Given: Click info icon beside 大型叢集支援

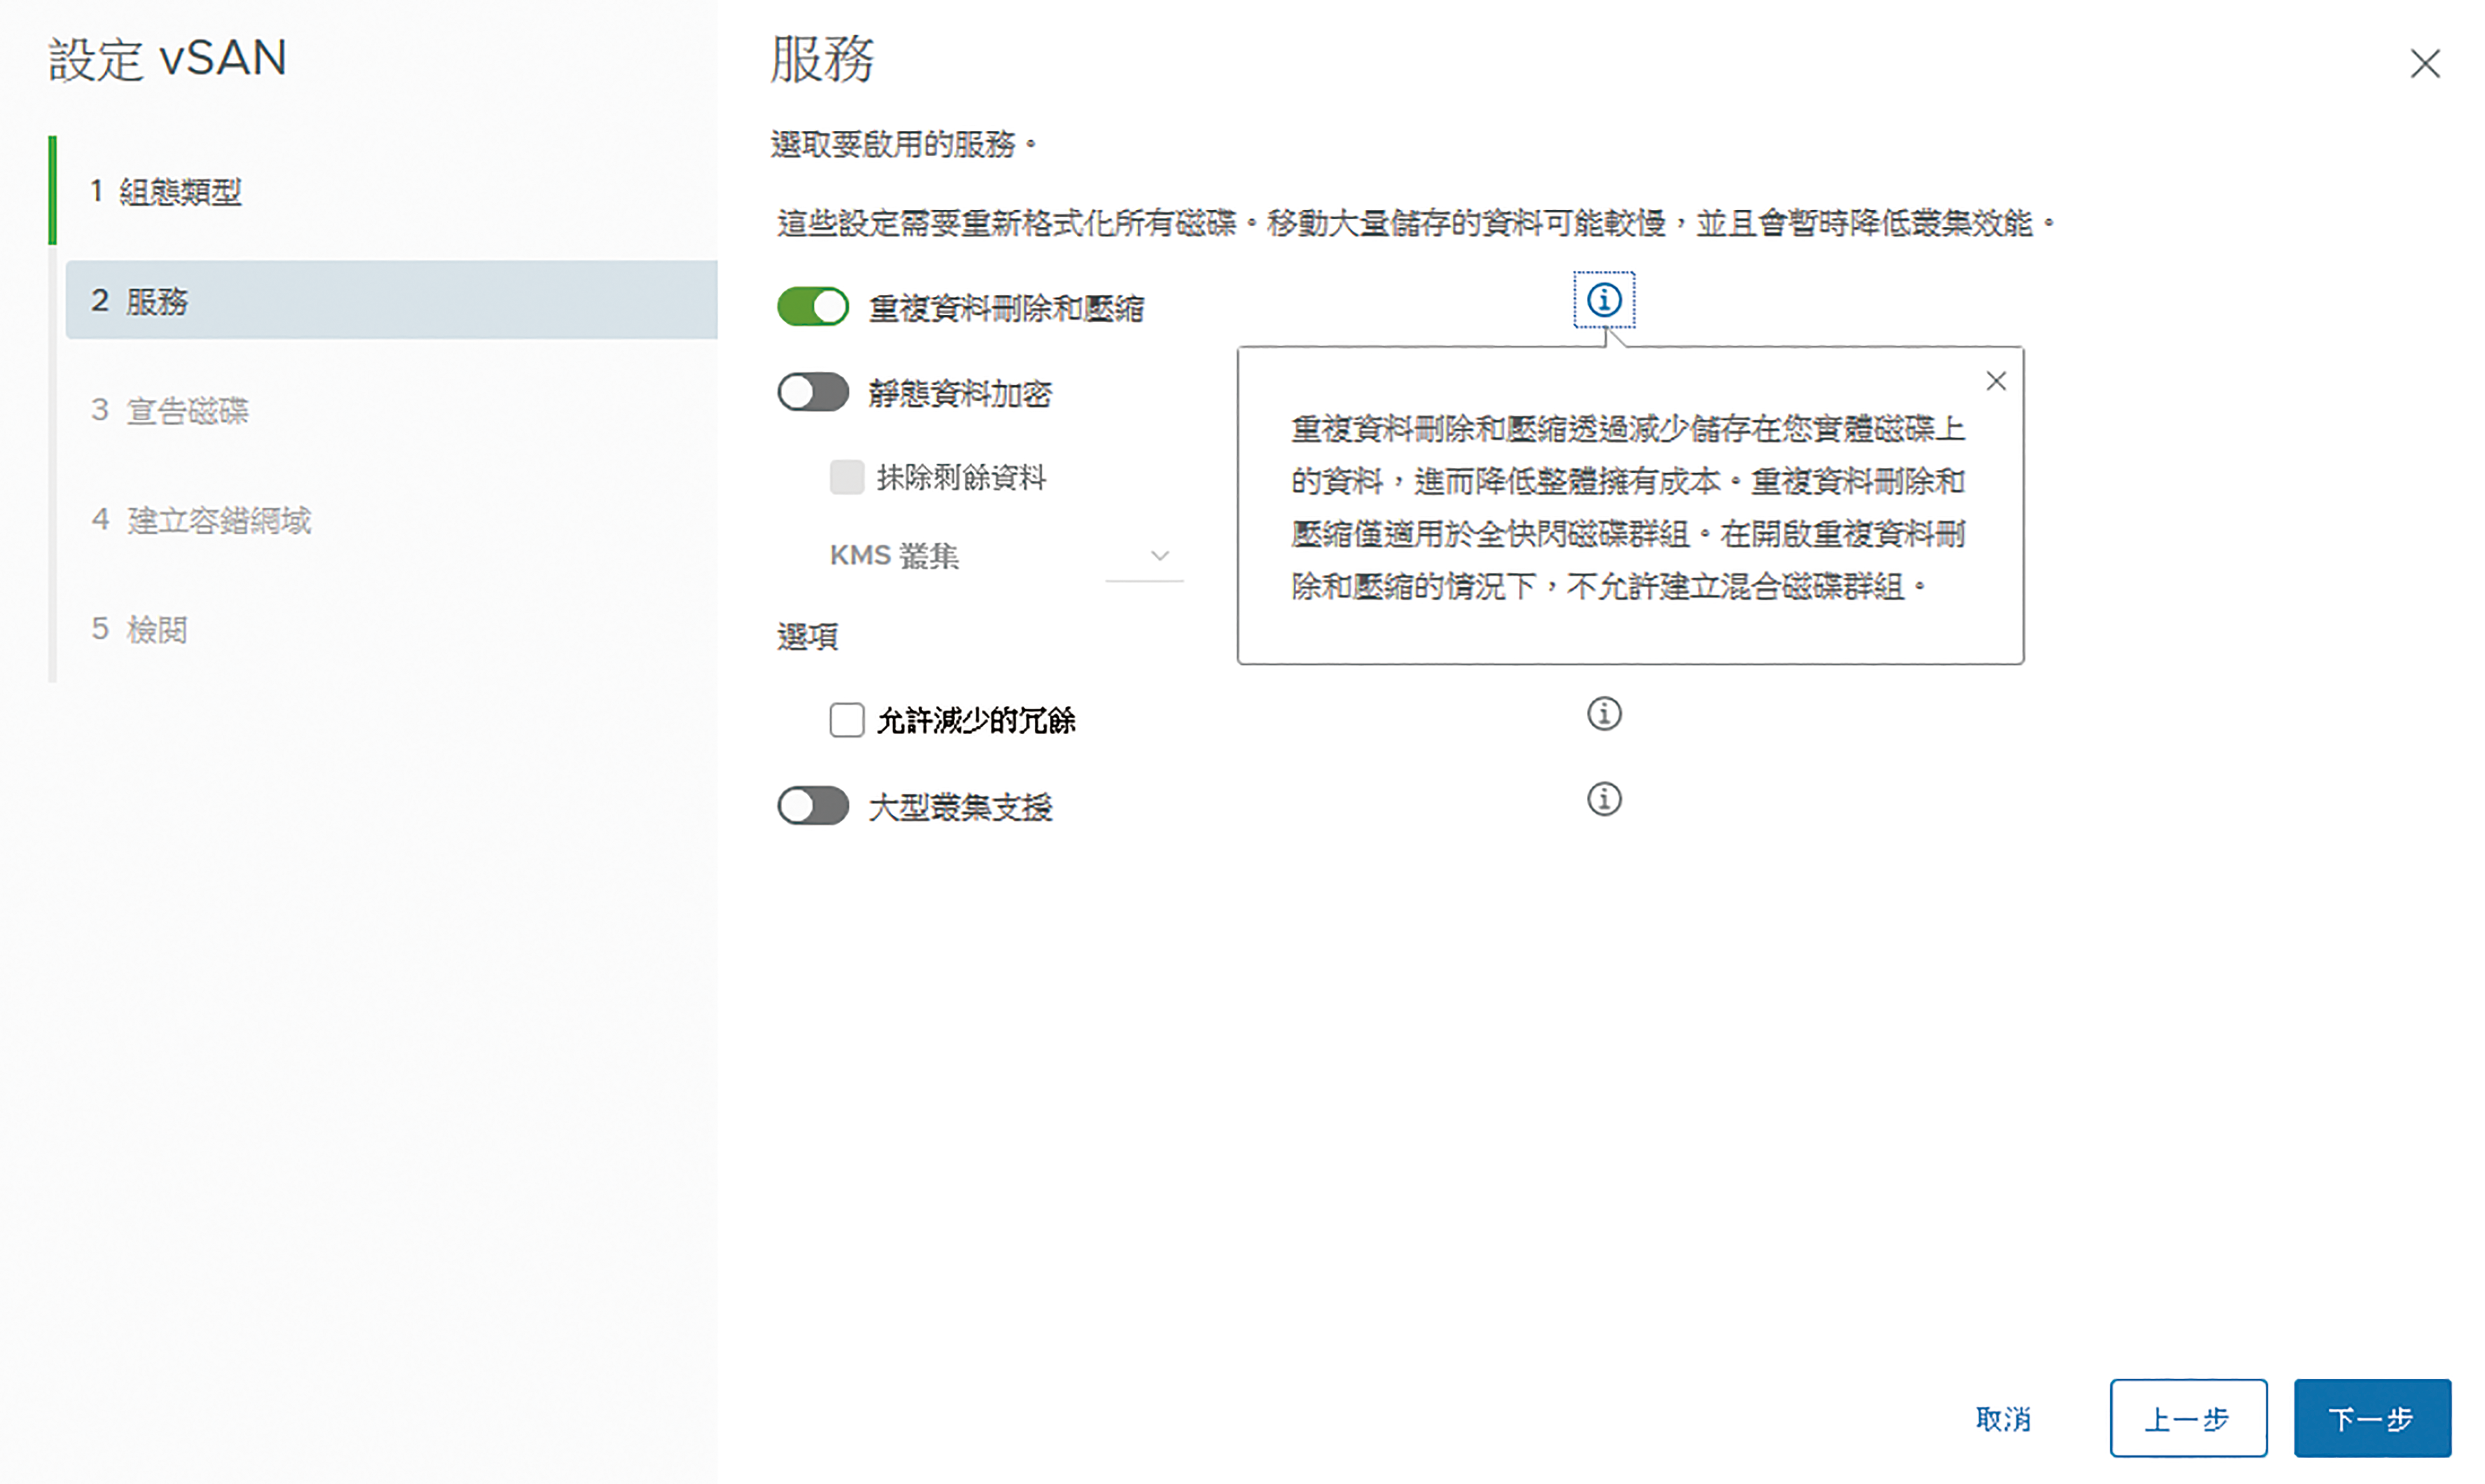Looking at the screenshot, I should point(1604,799).
